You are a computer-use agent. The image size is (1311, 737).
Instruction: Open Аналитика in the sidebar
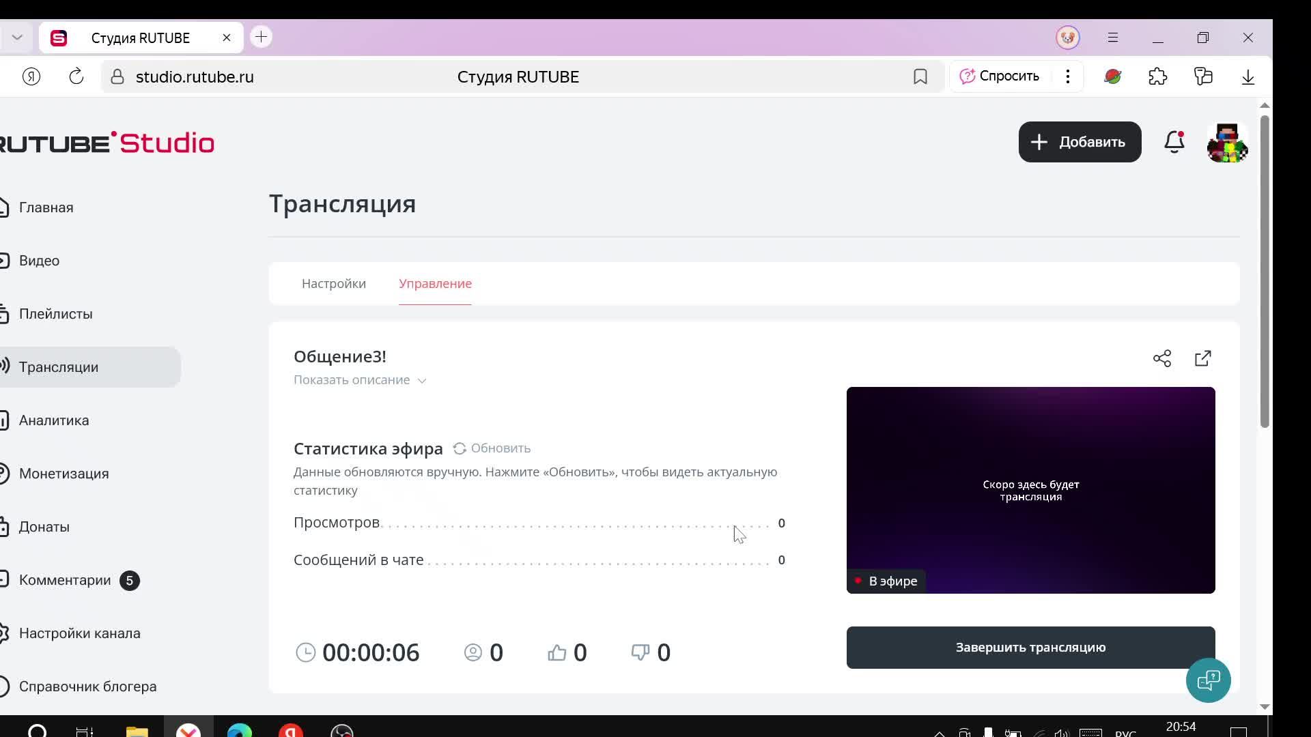click(x=54, y=420)
